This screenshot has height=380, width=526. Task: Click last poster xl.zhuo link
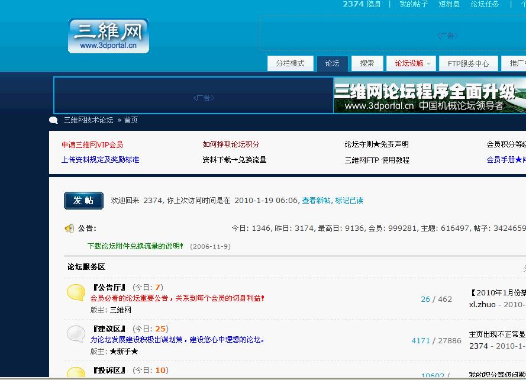click(482, 304)
